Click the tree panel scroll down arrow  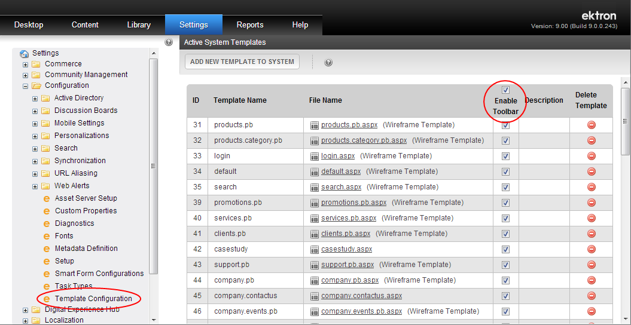click(153, 320)
